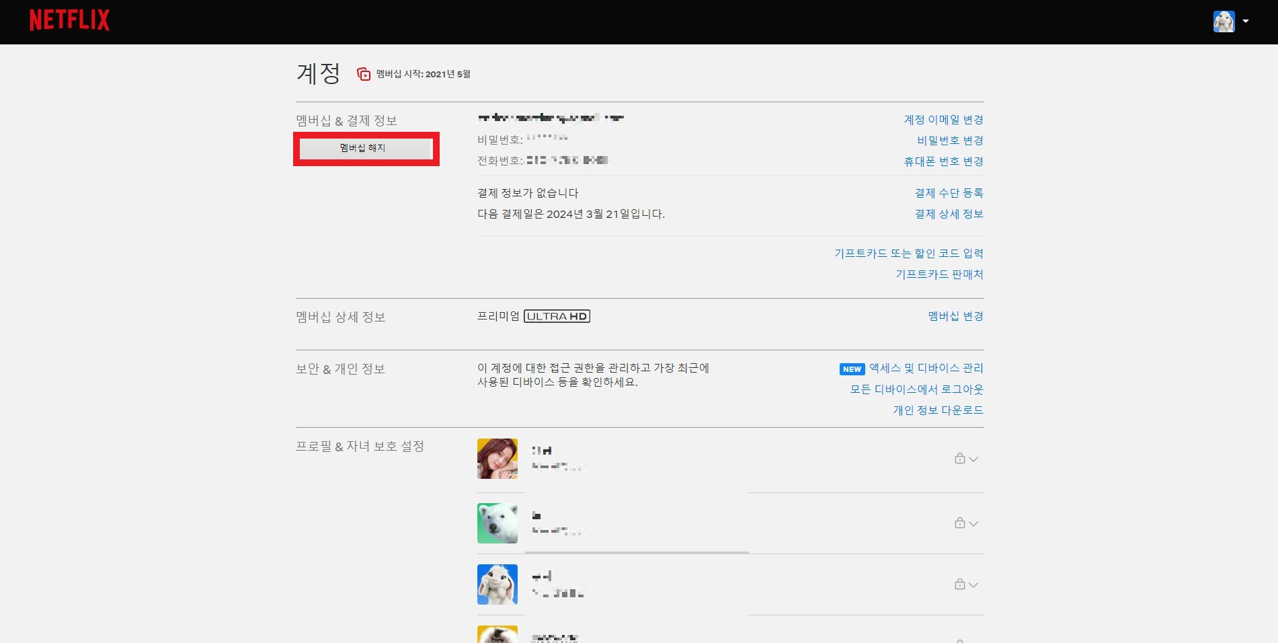Screen dimensions: 1278x643
Task: Open the account menu via the avatar caret
Action: point(1245,21)
